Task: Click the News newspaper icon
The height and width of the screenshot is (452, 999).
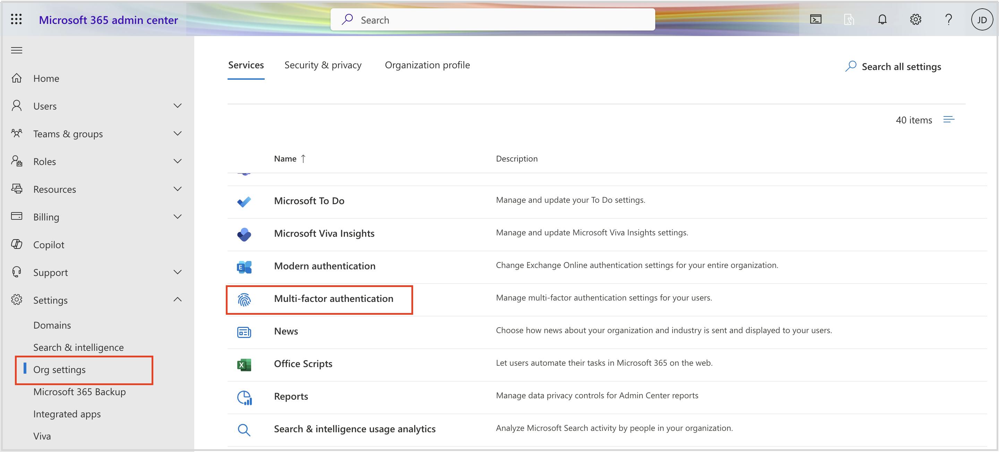Action: pyautogui.click(x=244, y=332)
